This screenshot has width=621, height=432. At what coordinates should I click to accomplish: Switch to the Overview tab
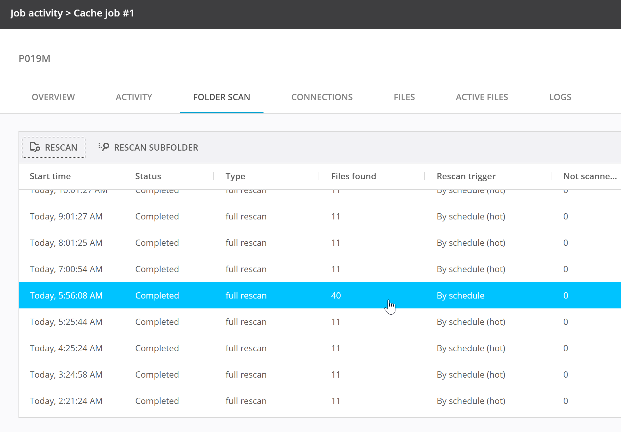click(53, 97)
